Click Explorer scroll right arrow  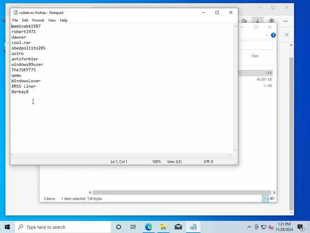(274, 192)
